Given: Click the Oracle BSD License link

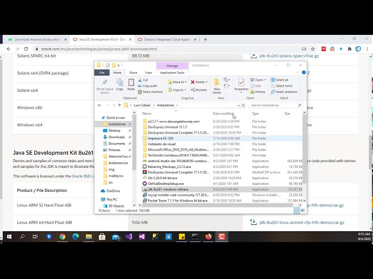Looking at the screenshot, I should pos(83,176).
